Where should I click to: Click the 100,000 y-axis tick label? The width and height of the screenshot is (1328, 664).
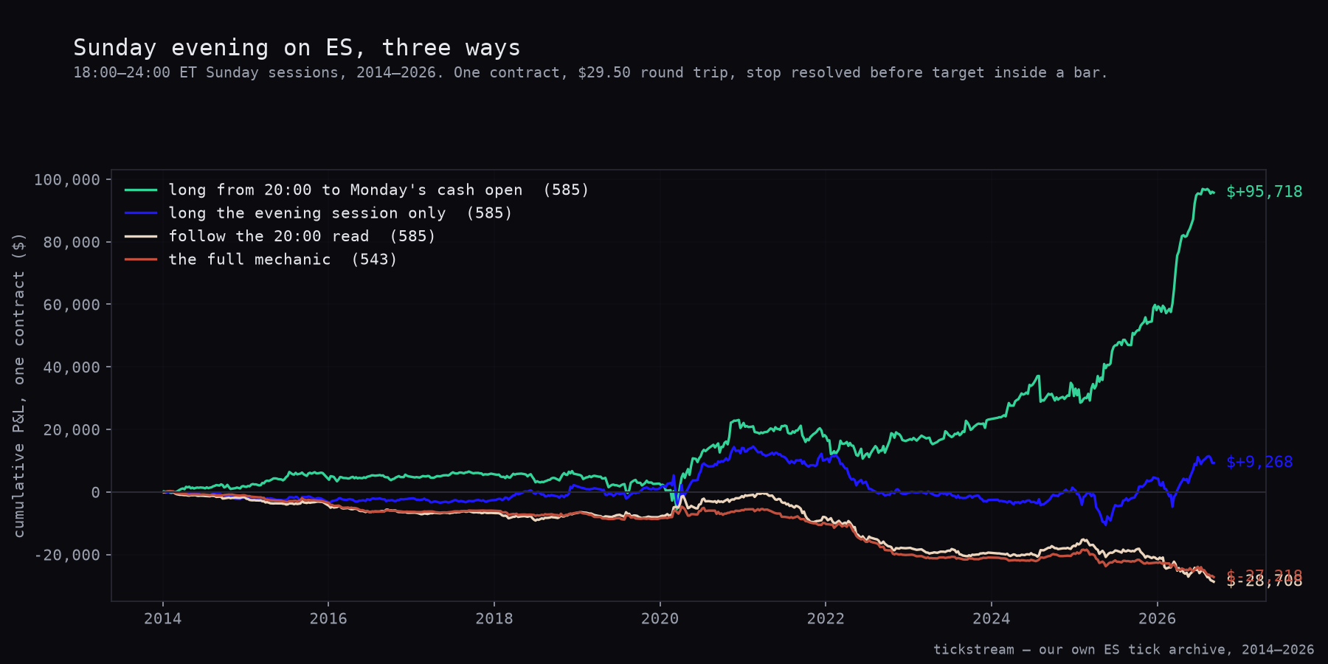click(67, 180)
